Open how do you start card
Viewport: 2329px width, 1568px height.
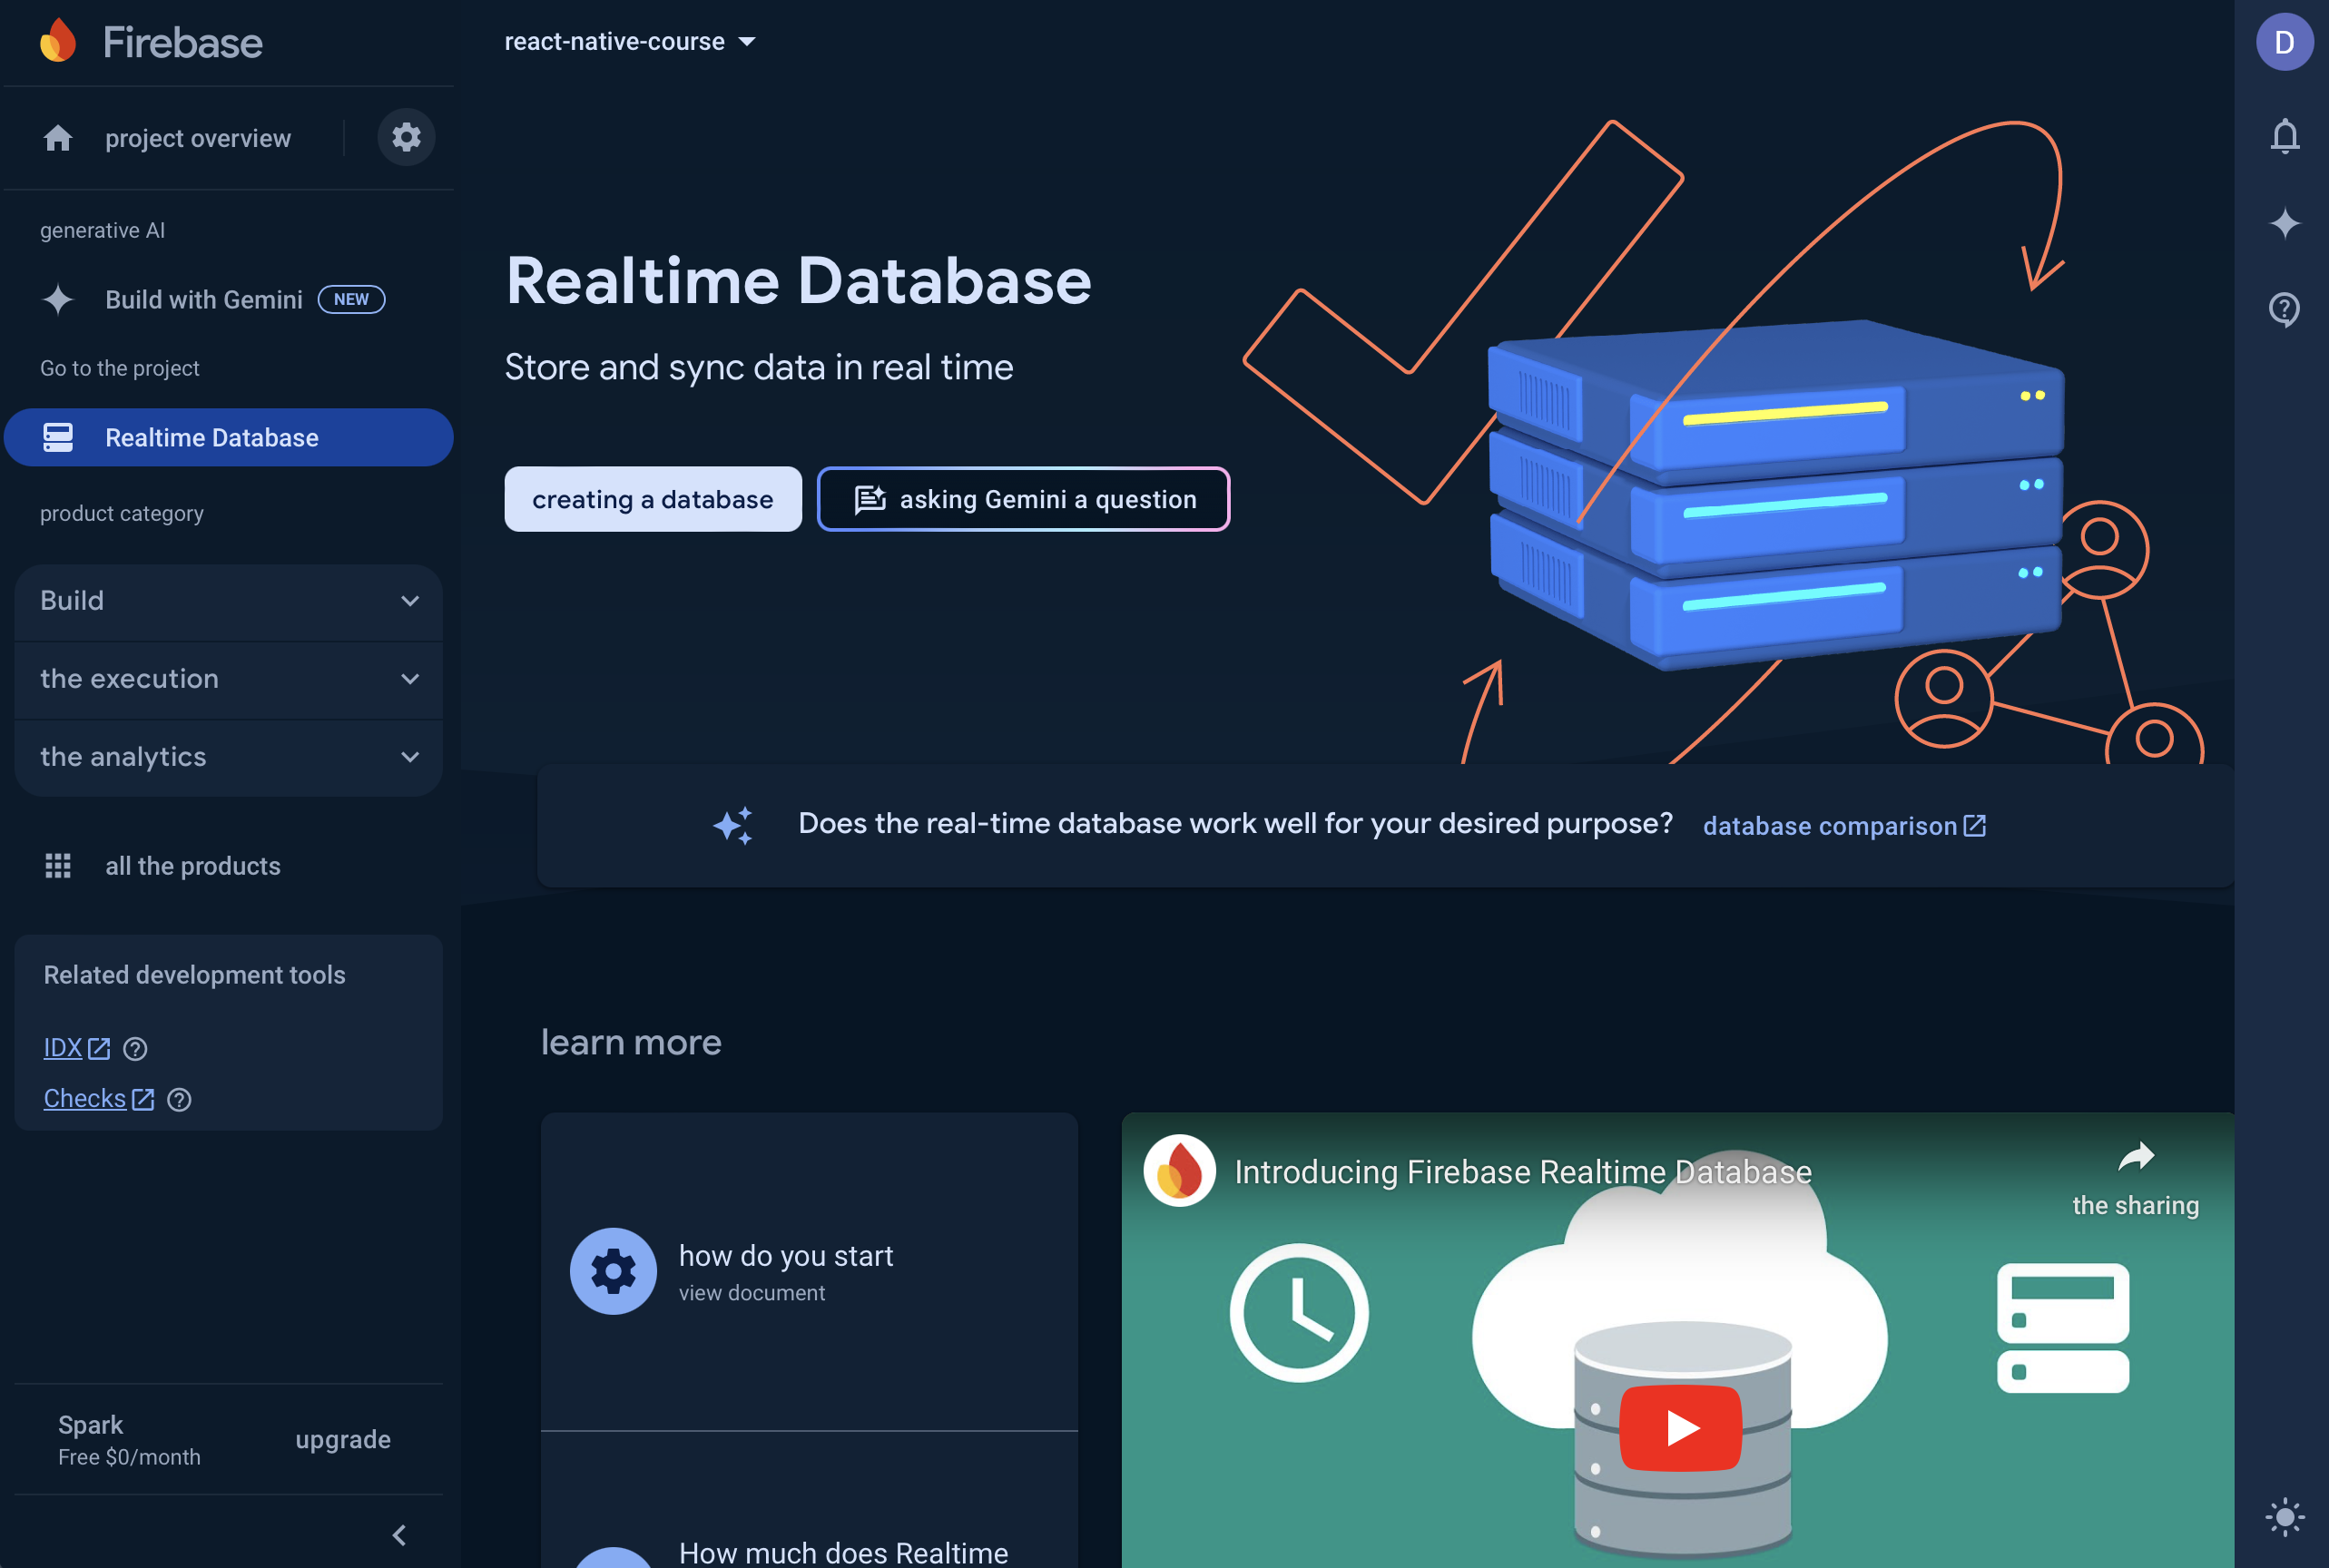click(x=809, y=1271)
